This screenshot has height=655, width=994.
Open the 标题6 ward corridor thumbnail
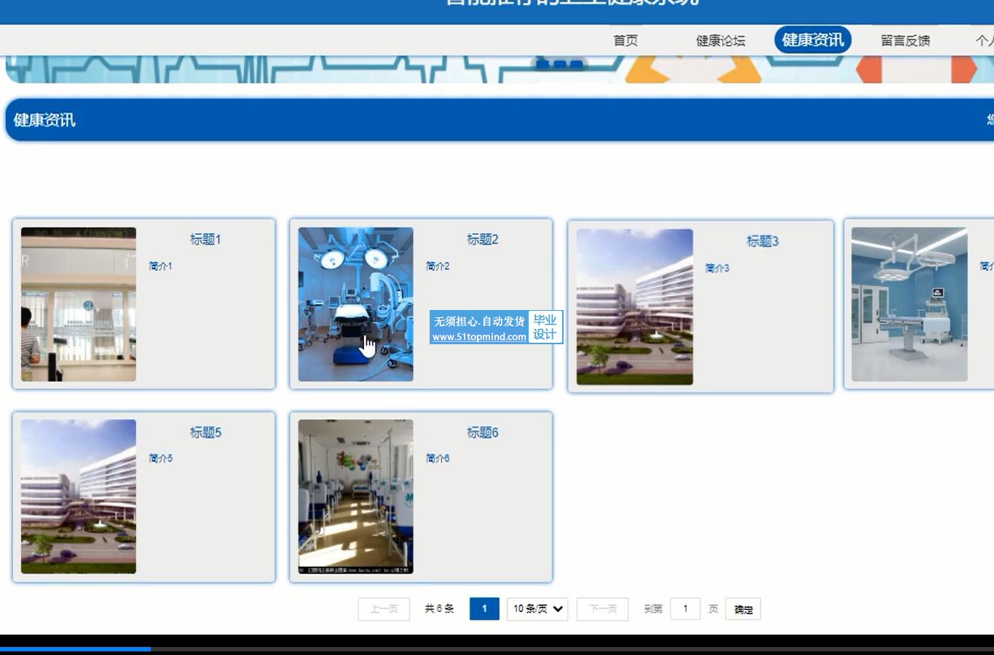355,496
